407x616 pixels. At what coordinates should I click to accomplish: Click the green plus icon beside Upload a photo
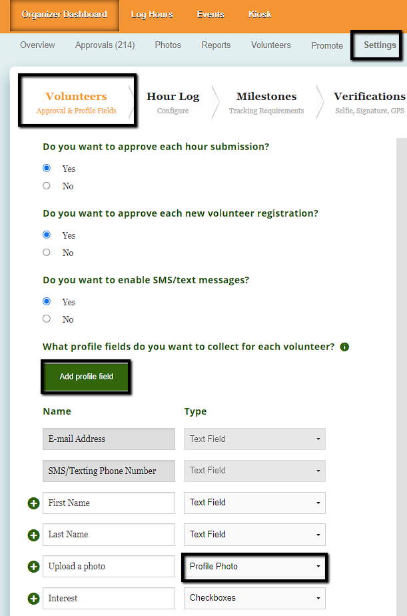pos(34,567)
